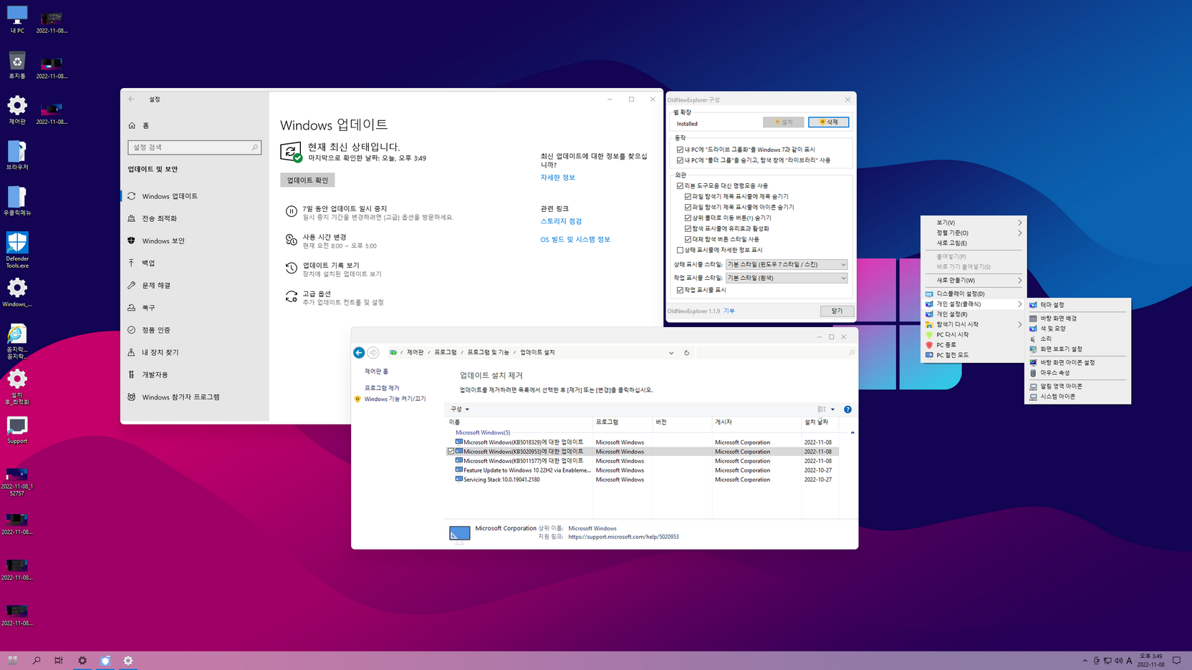The height and width of the screenshot is (670, 1192).
Task: Select 새로 고침(E) in context menu
Action: click(x=974, y=243)
